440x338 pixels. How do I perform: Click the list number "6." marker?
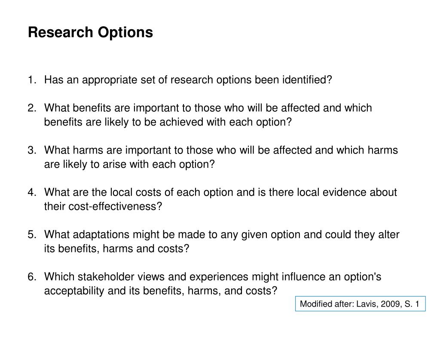[32, 277]
